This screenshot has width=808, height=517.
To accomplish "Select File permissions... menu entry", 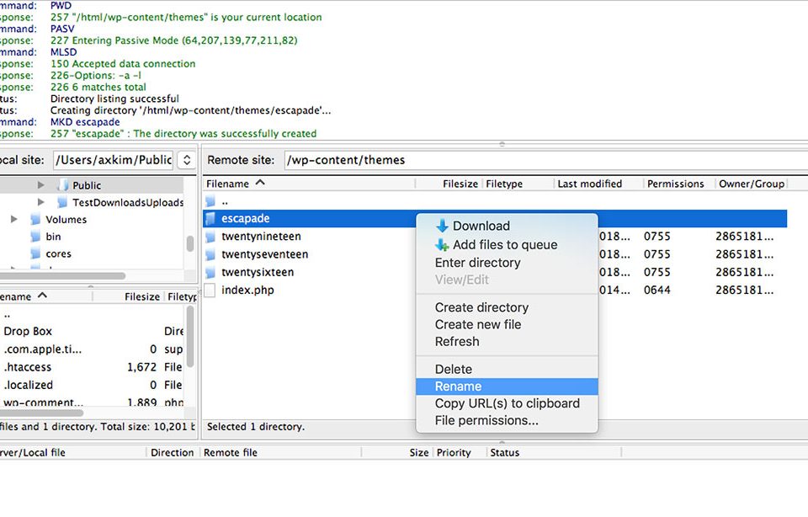I will [486, 420].
